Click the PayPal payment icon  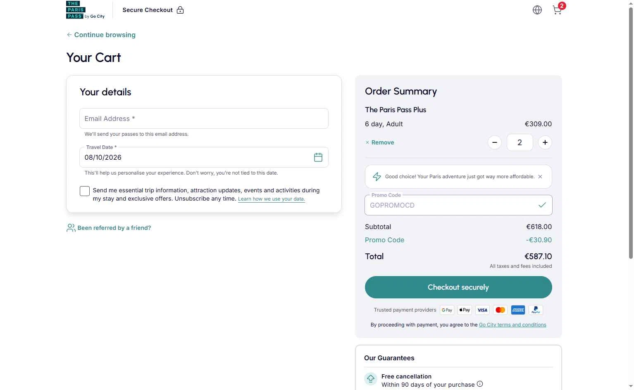(536, 310)
